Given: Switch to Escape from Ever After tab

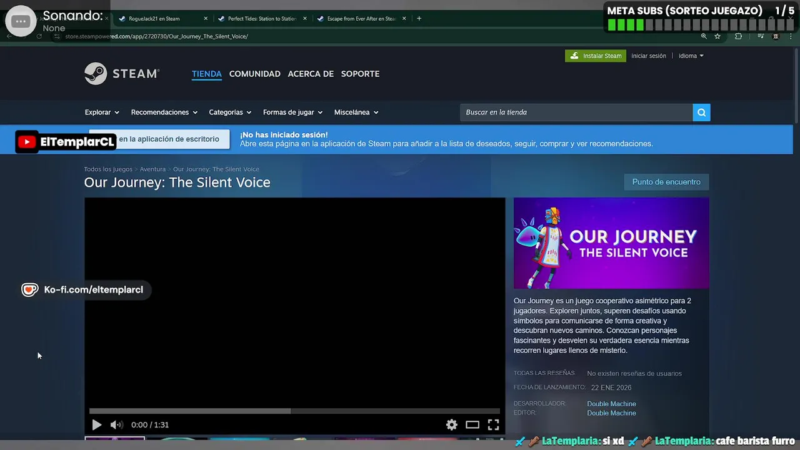Looking at the screenshot, I should 361,19.
